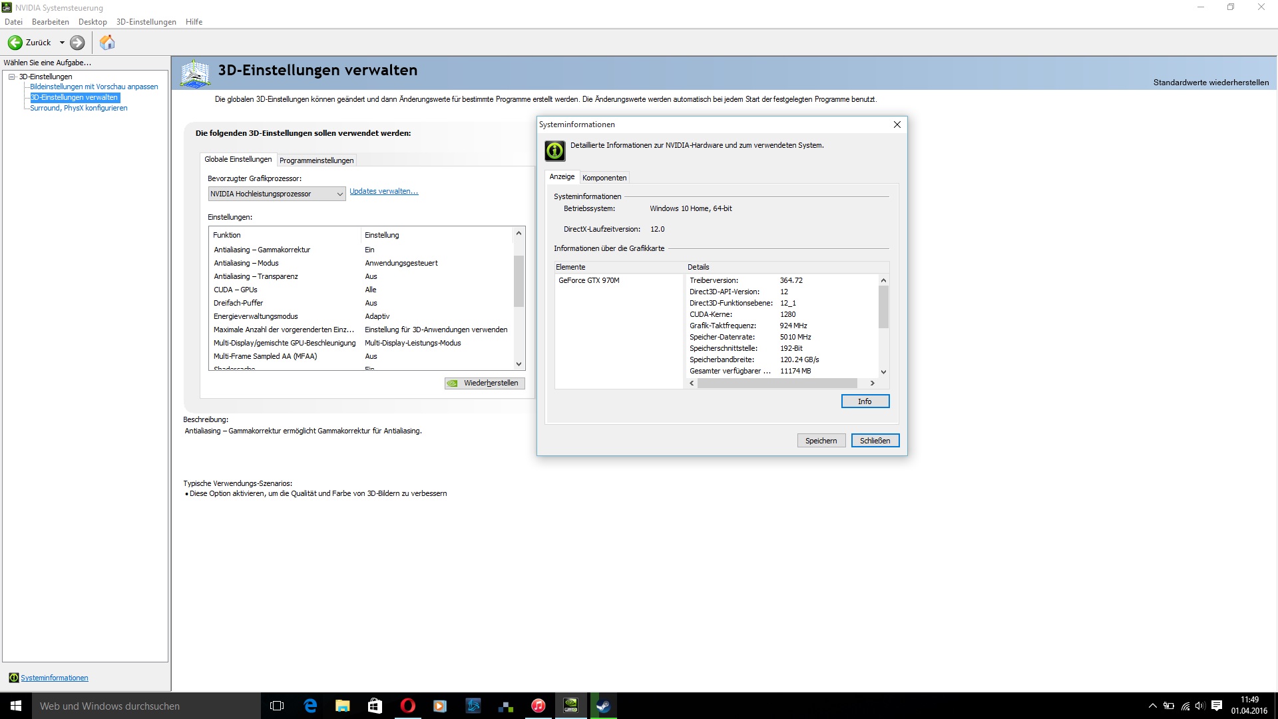This screenshot has height=719, width=1278.
Task: Open the Steam icon in the taskbar
Action: click(x=603, y=706)
